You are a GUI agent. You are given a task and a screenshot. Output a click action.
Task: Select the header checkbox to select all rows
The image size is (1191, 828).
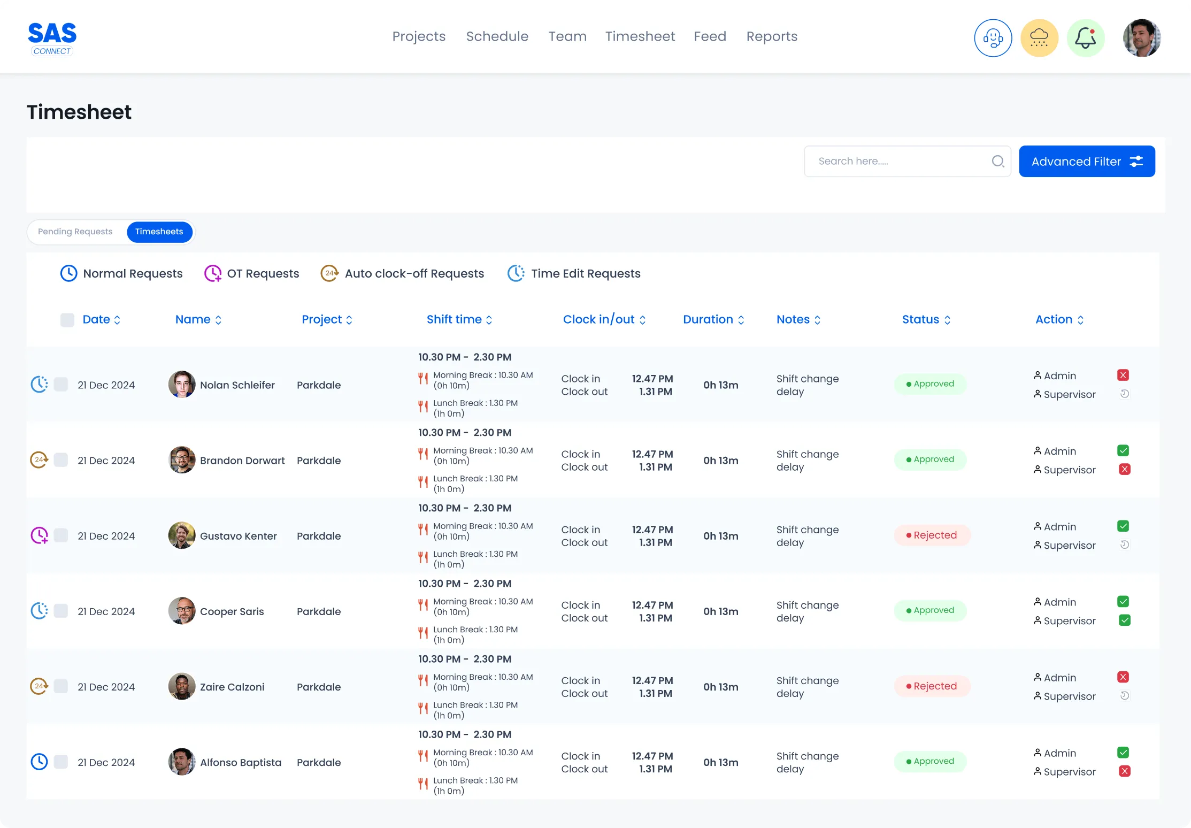tap(67, 319)
